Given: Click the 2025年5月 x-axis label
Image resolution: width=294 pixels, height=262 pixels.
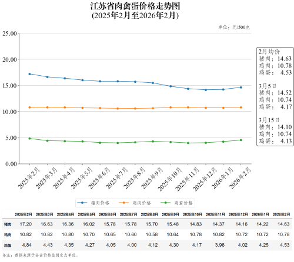Looking at the screenshot, I should [x=82, y=178].
